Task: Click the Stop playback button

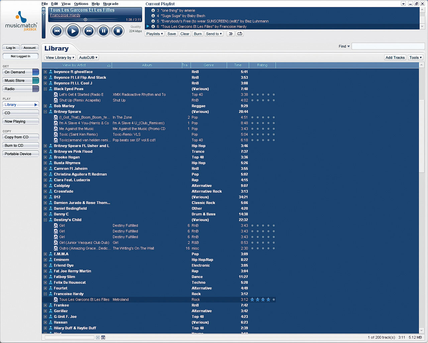Action: 118,31
